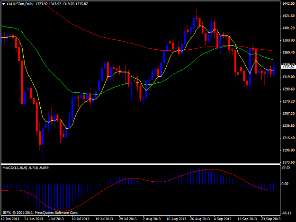The image size is (296, 222).
Task: Click the 21 Jun 2013 date label
Action: coord(34,219)
